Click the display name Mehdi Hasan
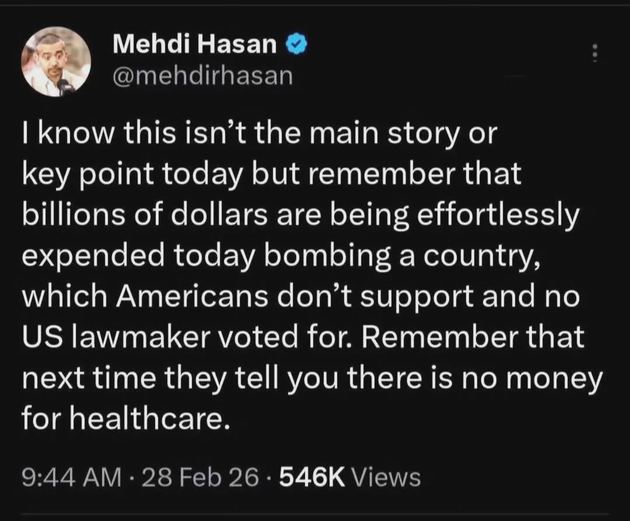This screenshot has width=630, height=521. (x=195, y=44)
